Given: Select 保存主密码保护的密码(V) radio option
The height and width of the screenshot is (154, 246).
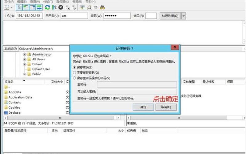Looking at the screenshot, I should tap(92, 78).
